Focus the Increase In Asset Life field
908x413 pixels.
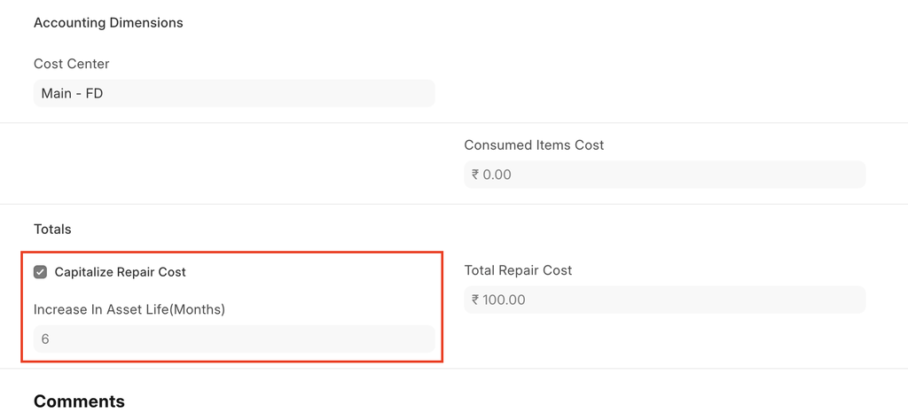(234, 339)
